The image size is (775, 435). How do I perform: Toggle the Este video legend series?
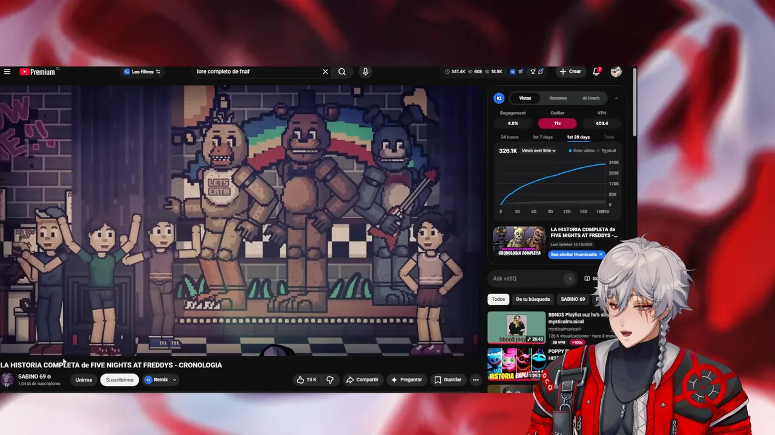click(x=581, y=150)
